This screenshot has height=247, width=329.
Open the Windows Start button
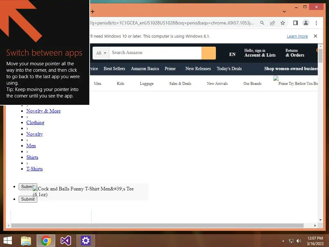(x=8, y=241)
